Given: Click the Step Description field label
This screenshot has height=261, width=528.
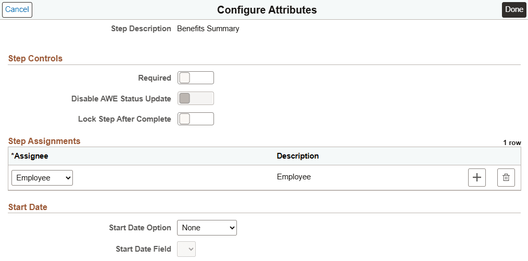Looking at the screenshot, I should (141, 29).
